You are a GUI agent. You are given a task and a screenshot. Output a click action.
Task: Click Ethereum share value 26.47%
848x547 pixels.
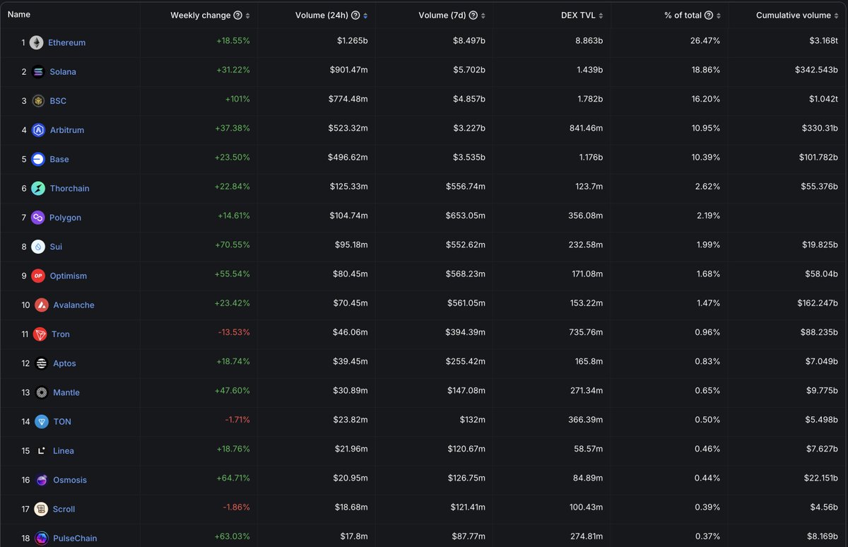point(705,42)
